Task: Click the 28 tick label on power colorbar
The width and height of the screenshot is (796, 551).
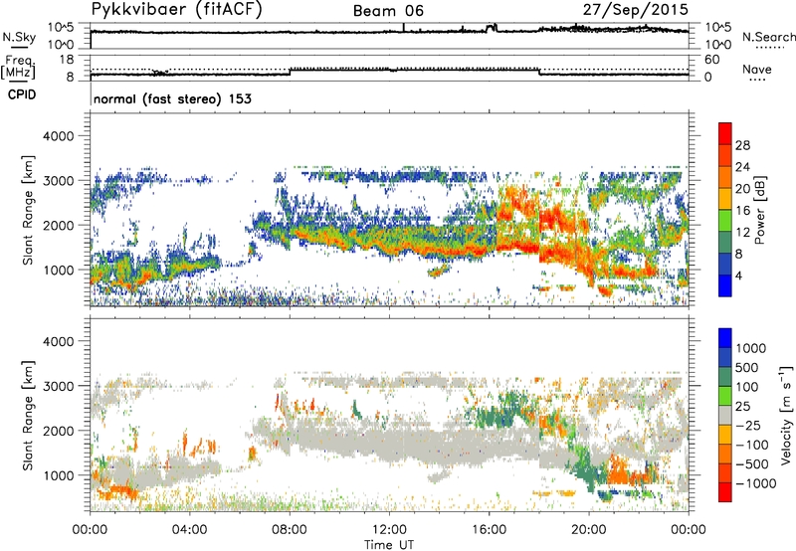Action: pos(742,145)
